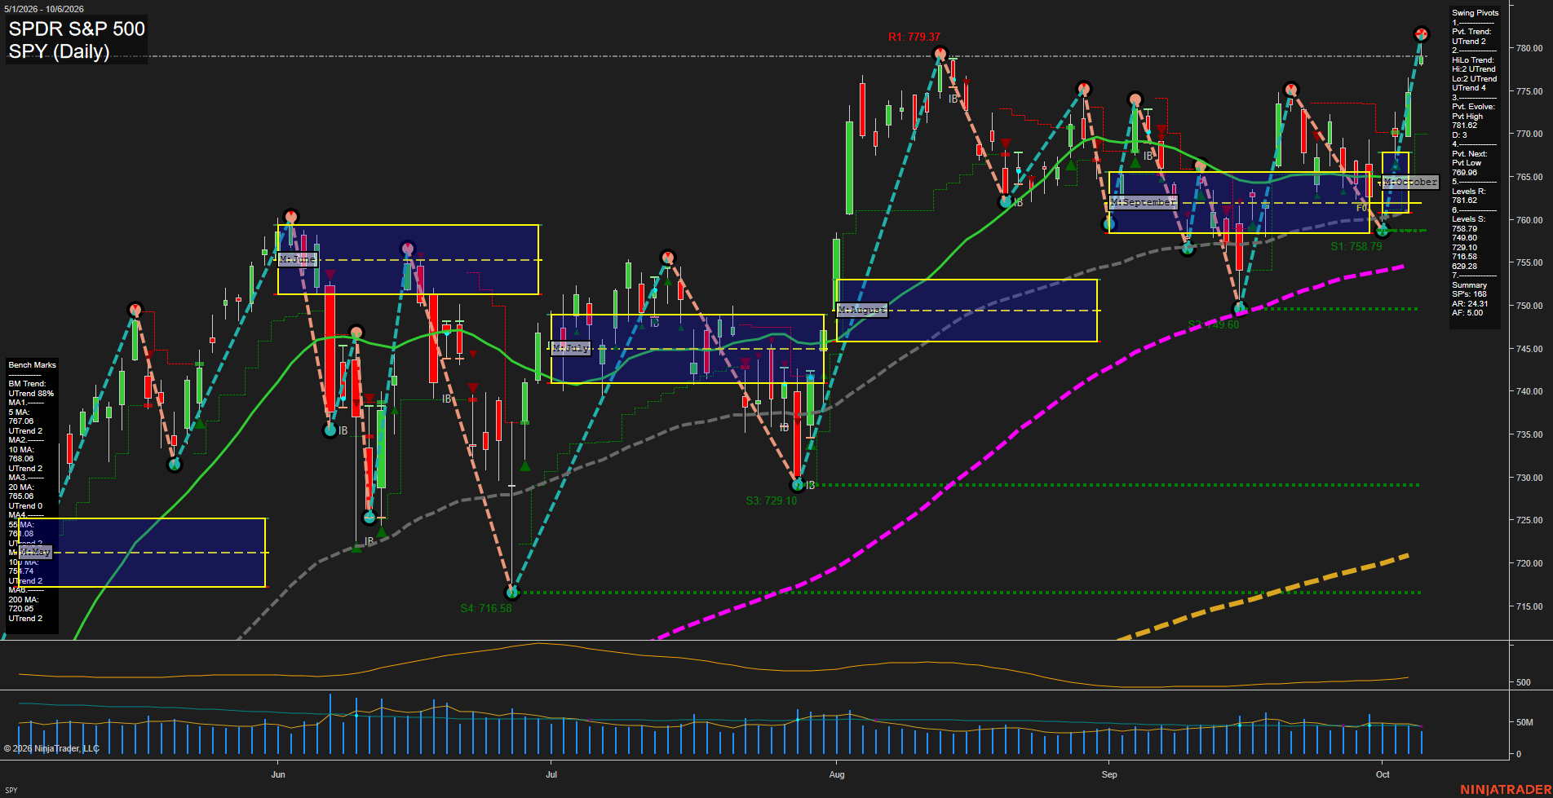This screenshot has width=1553, height=798.
Task: Click the 'R1: 779.37' resistance label
Action: [x=914, y=37]
